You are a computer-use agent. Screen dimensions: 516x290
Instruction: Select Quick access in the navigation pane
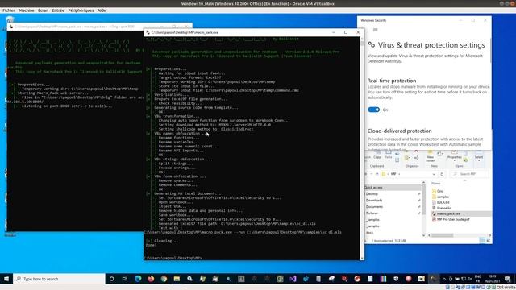[x=374, y=188]
